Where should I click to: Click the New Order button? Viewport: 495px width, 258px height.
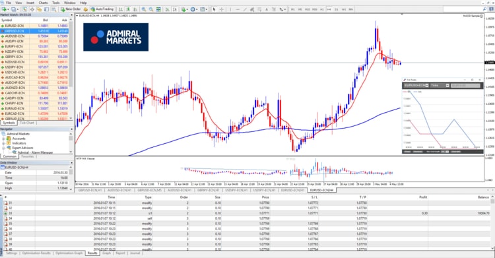click(71, 9)
